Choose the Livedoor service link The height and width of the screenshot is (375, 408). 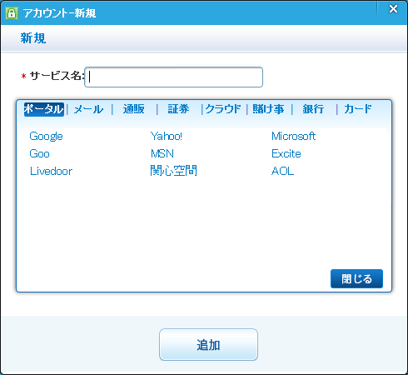click(51, 171)
